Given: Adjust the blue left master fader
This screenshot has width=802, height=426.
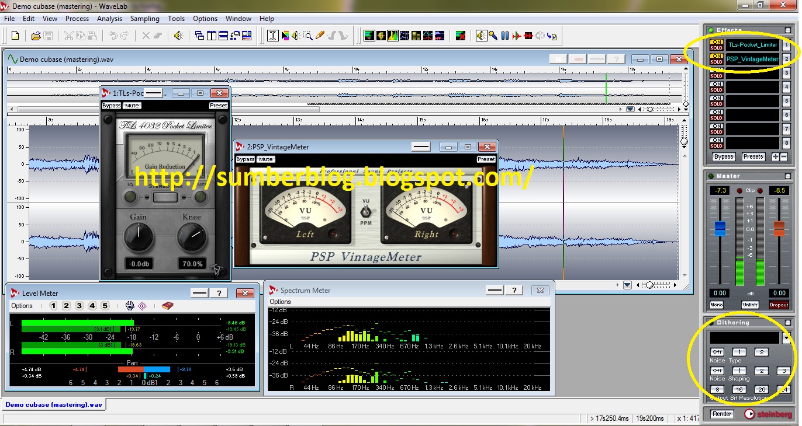Looking at the screenshot, I should [720, 228].
